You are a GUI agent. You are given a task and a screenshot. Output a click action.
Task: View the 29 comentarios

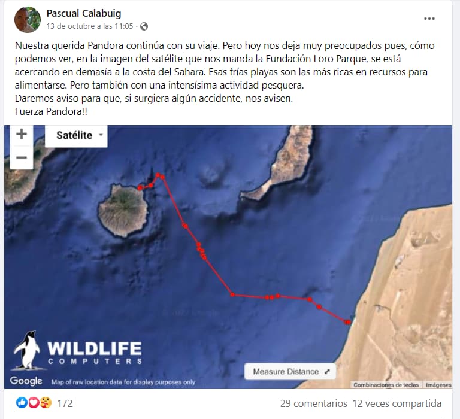(314, 403)
